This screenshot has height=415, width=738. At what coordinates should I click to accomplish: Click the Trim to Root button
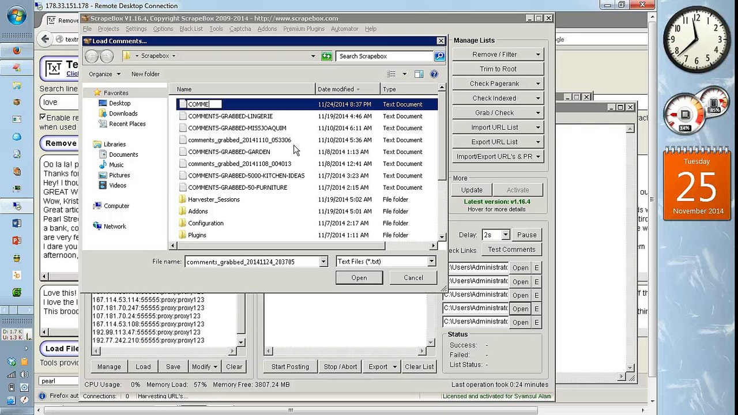[x=498, y=69]
